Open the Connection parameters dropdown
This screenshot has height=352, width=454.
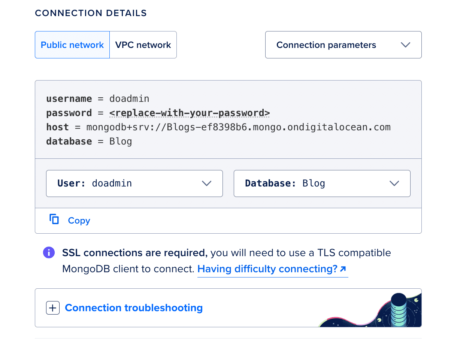point(343,45)
